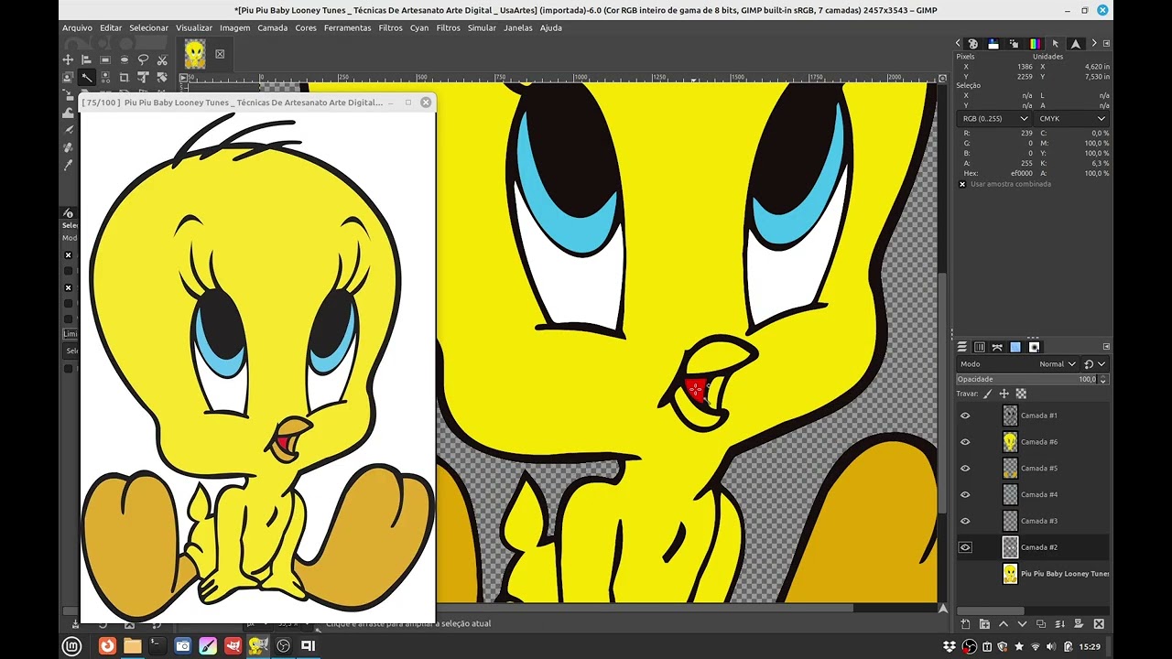Select the Free Select lasso tool
The height and width of the screenshot is (659, 1172).
click(x=143, y=59)
